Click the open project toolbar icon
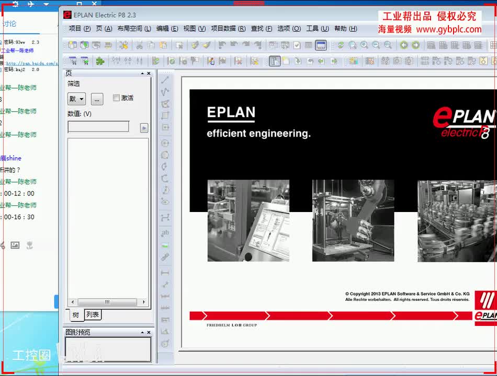 pyautogui.click(x=84, y=45)
